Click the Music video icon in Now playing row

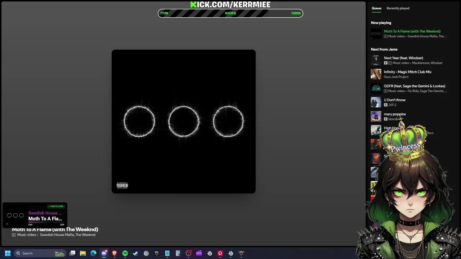[x=386, y=36]
